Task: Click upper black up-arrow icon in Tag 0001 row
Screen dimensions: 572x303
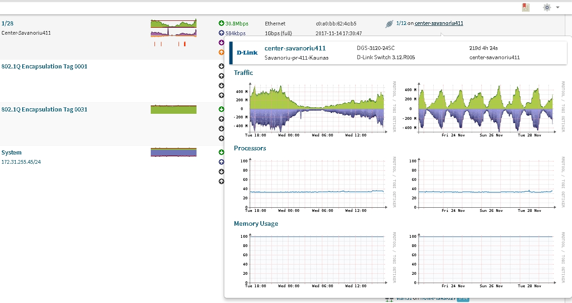Action: click(x=221, y=76)
